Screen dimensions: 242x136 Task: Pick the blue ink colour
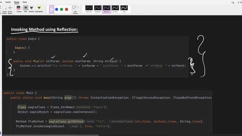click(57, 9)
